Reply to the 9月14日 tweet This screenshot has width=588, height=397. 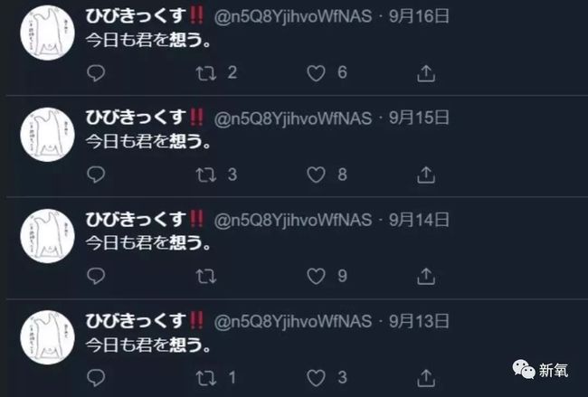coord(96,277)
